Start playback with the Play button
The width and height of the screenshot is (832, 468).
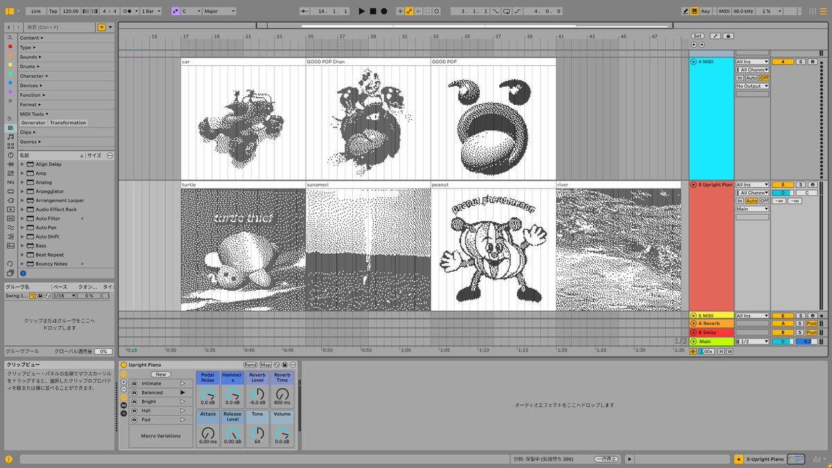361,11
